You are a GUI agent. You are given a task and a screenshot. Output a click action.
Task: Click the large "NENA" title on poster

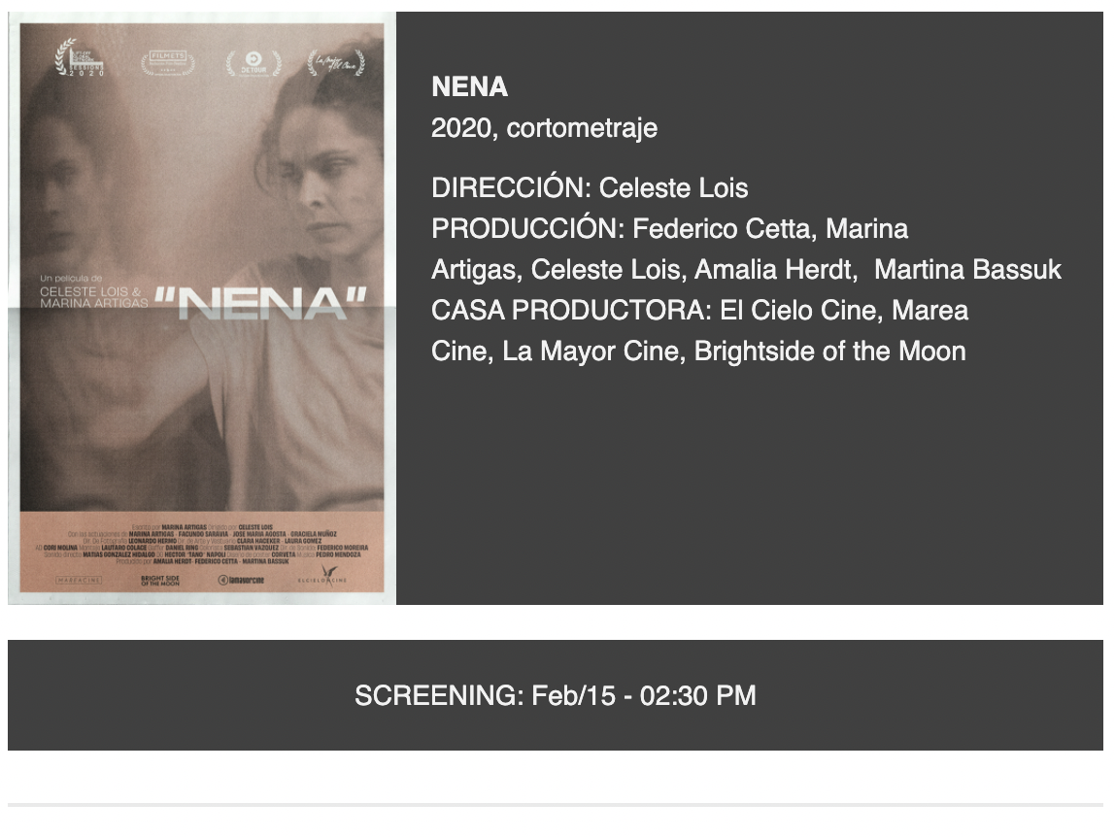coord(261,304)
